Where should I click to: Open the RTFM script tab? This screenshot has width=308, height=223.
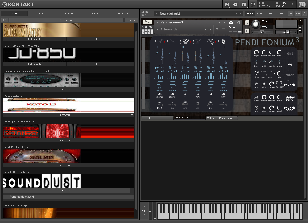157,118
